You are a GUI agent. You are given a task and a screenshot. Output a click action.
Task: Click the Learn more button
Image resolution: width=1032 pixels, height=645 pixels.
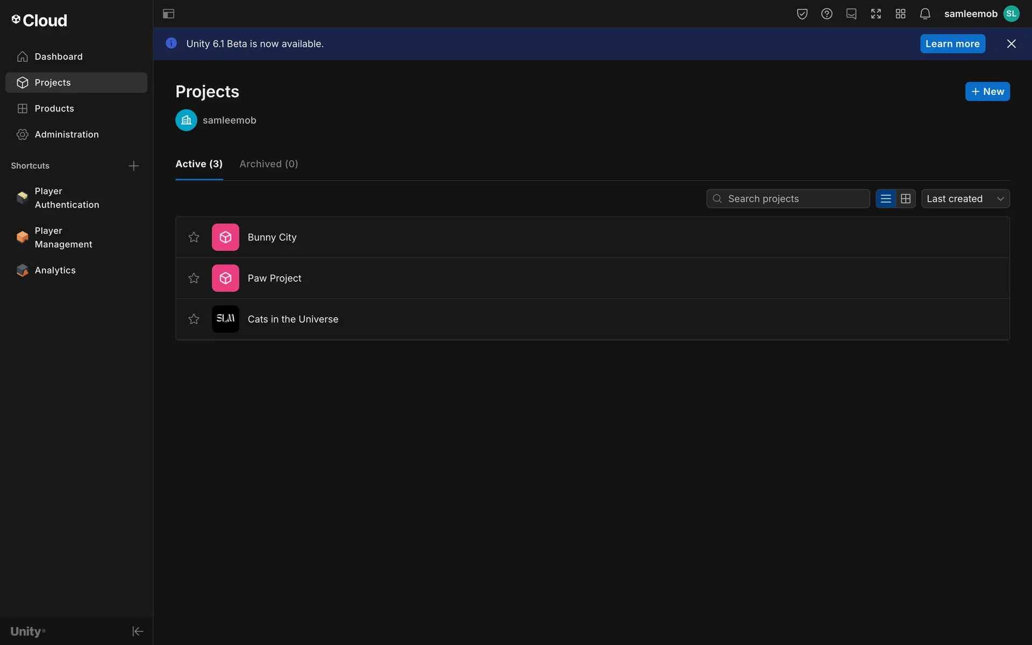pos(952,44)
